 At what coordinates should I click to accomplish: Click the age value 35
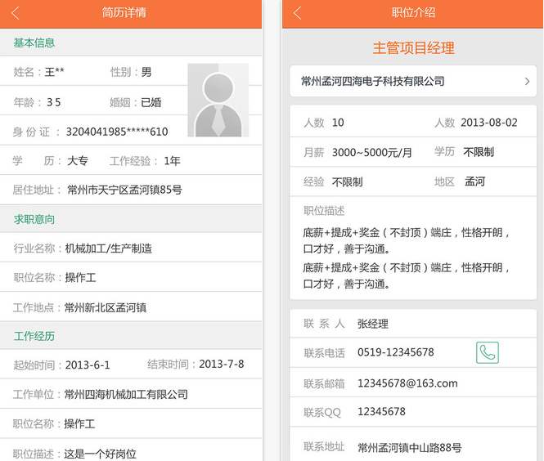click(x=54, y=103)
